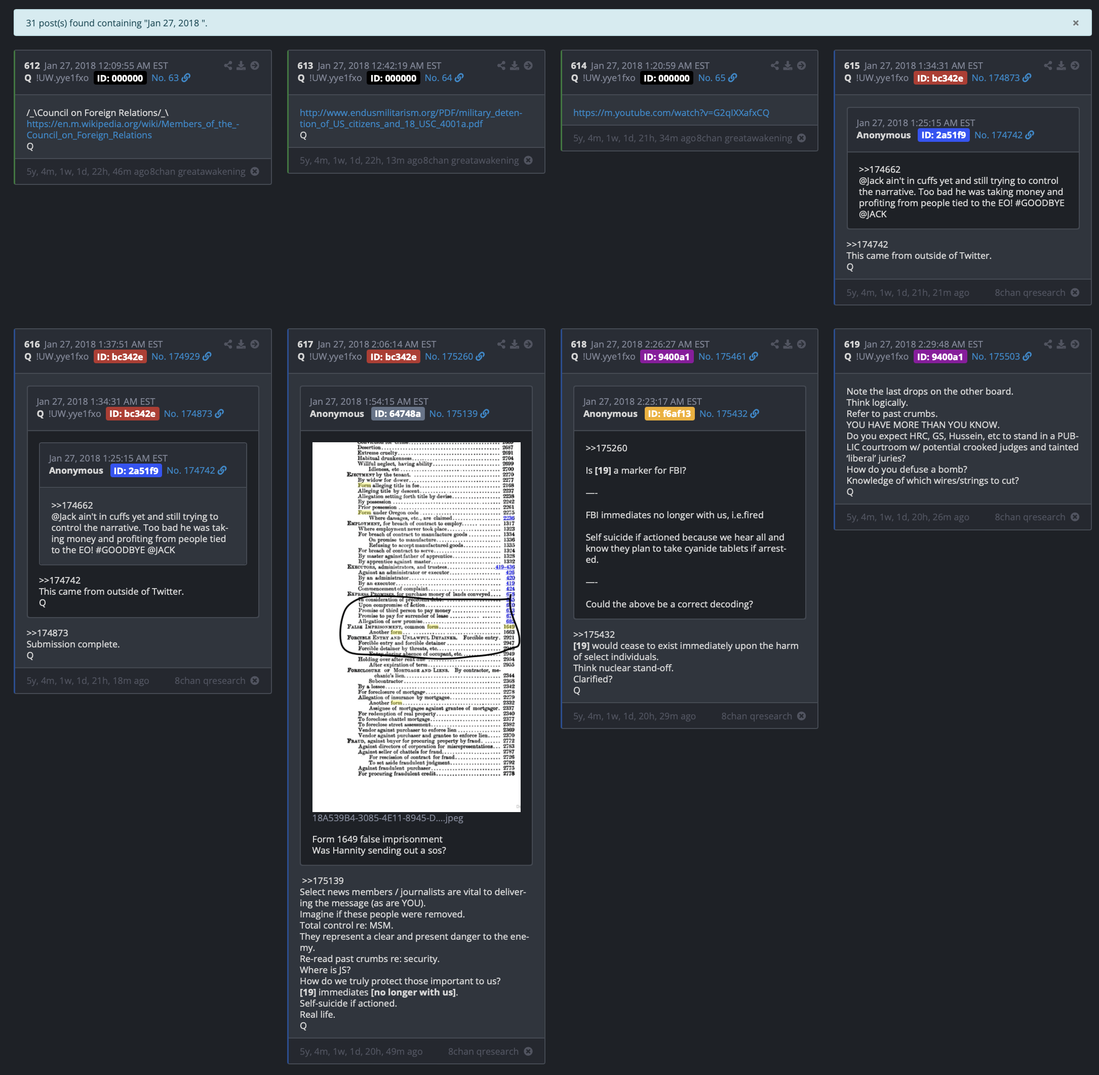Image resolution: width=1099 pixels, height=1075 pixels.
Task: Click x icon beside 8chan qresearch post 615
Action: 1075,292
